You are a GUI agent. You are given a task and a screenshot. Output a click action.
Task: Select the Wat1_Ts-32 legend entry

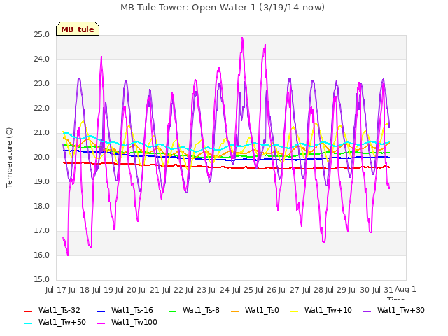click(x=52, y=310)
